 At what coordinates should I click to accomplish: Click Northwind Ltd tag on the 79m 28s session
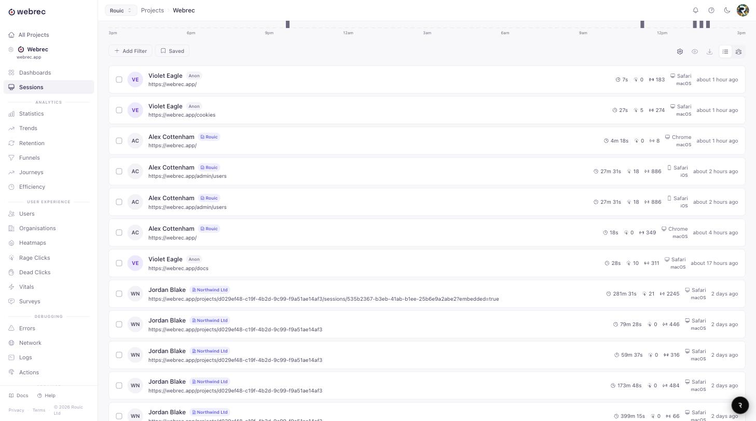pos(210,320)
